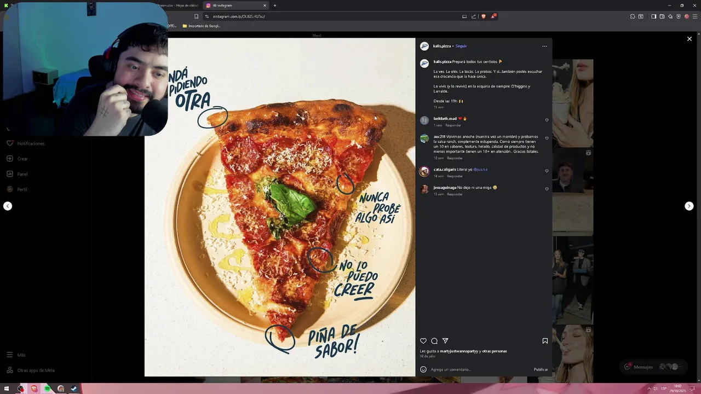Viewport: 701px width, 394px height.
Task: Open Steam from the taskbar
Action: pyautogui.click(x=74, y=389)
